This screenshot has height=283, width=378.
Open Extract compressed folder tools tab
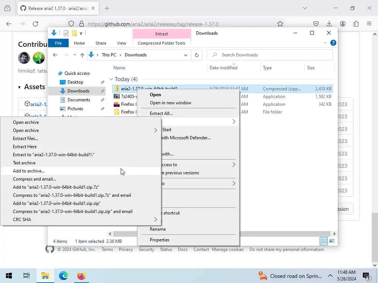tap(162, 34)
